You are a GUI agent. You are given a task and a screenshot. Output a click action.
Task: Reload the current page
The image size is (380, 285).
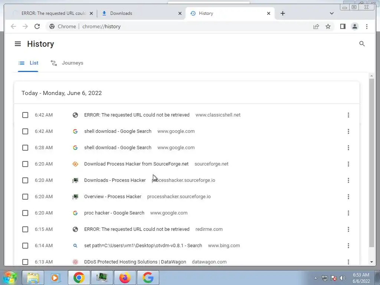tap(37, 26)
